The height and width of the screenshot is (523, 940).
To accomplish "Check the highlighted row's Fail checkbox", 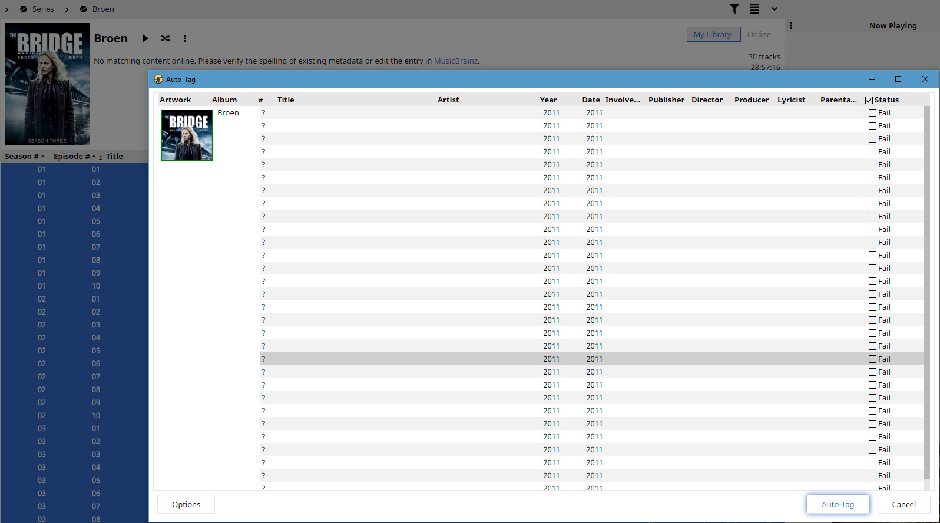I will [872, 359].
